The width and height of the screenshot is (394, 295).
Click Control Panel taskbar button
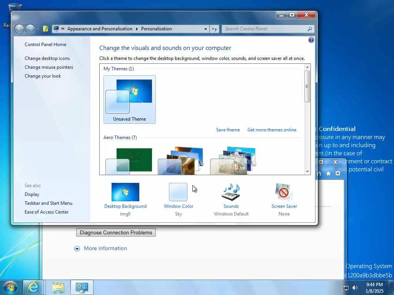82,287
